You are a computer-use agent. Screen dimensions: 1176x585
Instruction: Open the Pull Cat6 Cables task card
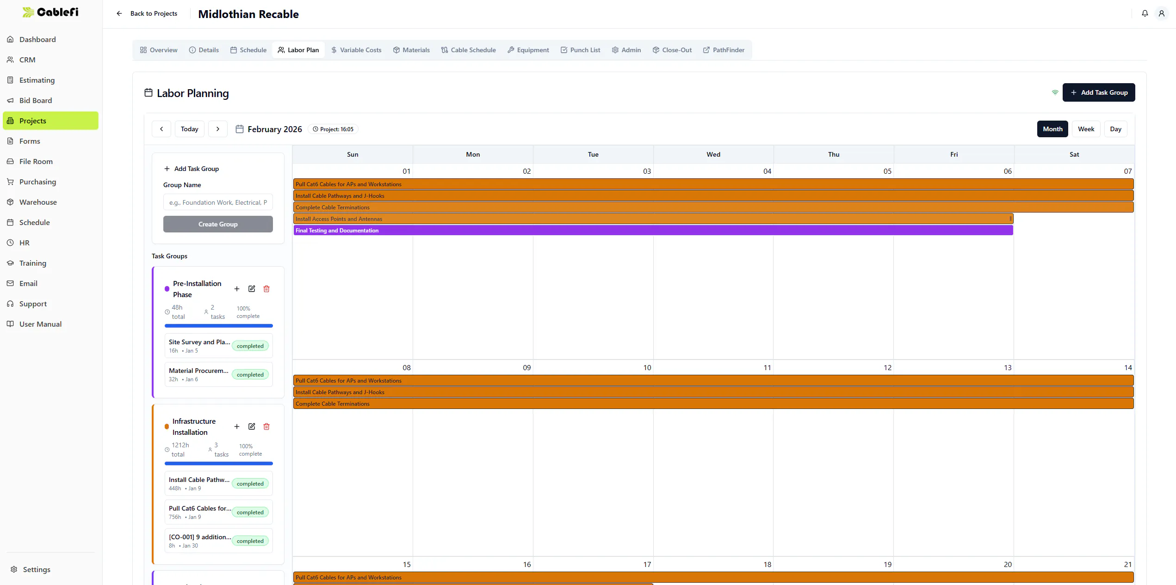tap(219, 512)
